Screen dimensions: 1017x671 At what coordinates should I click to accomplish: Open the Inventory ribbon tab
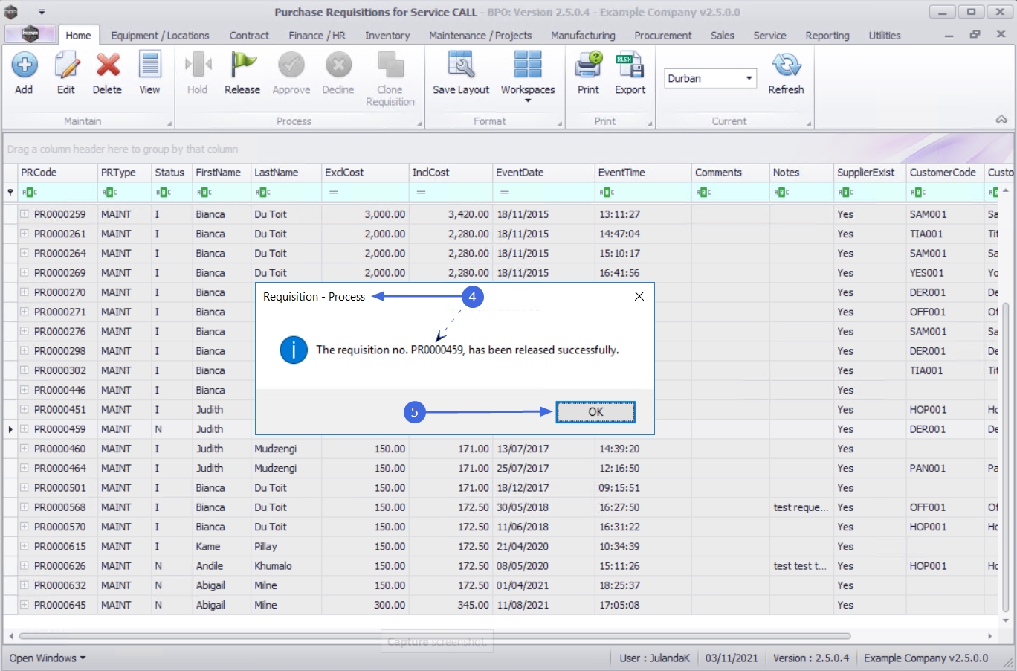[387, 36]
